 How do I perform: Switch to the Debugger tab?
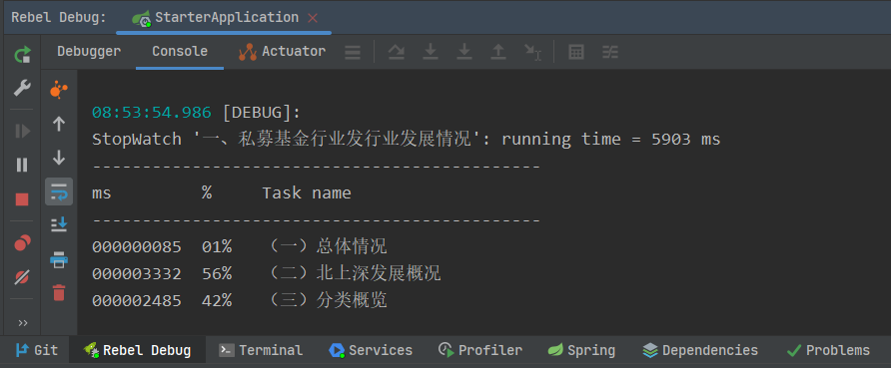(89, 52)
